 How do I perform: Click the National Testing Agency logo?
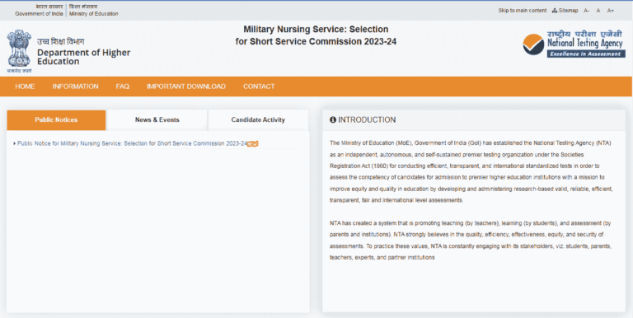click(574, 44)
